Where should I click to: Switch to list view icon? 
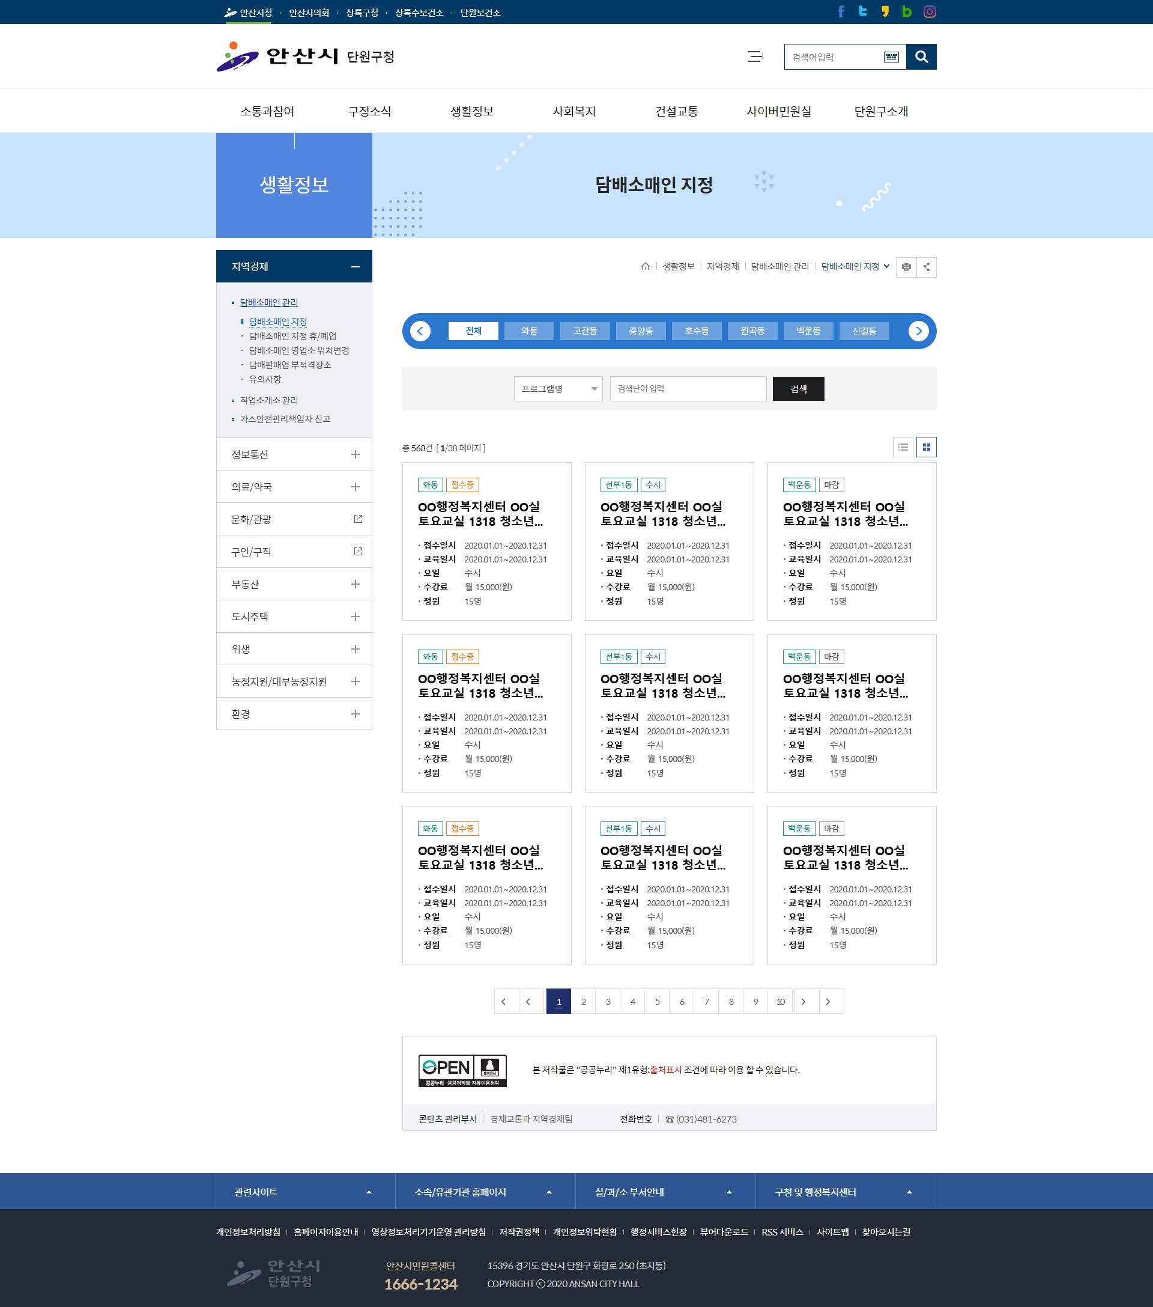coord(903,447)
